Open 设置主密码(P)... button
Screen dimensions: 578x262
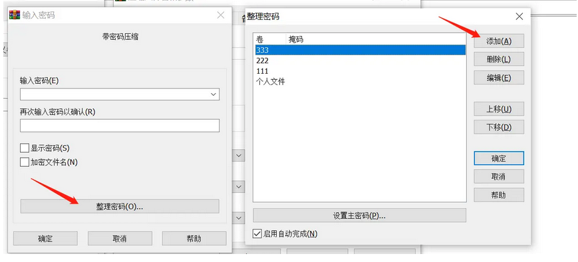click(x=359, y=215)
